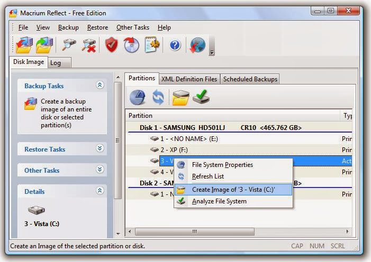Select the Disk 1 SAMSUNG HD501LJ row

click(239, 128)
